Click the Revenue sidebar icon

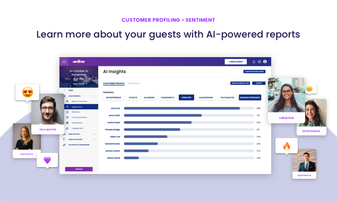point(67,112)
